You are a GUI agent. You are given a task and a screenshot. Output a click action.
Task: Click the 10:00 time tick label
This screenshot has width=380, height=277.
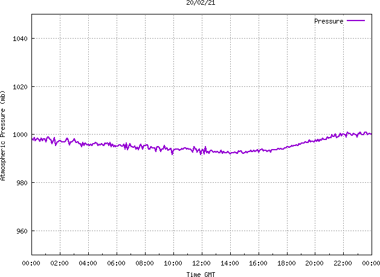173,263
